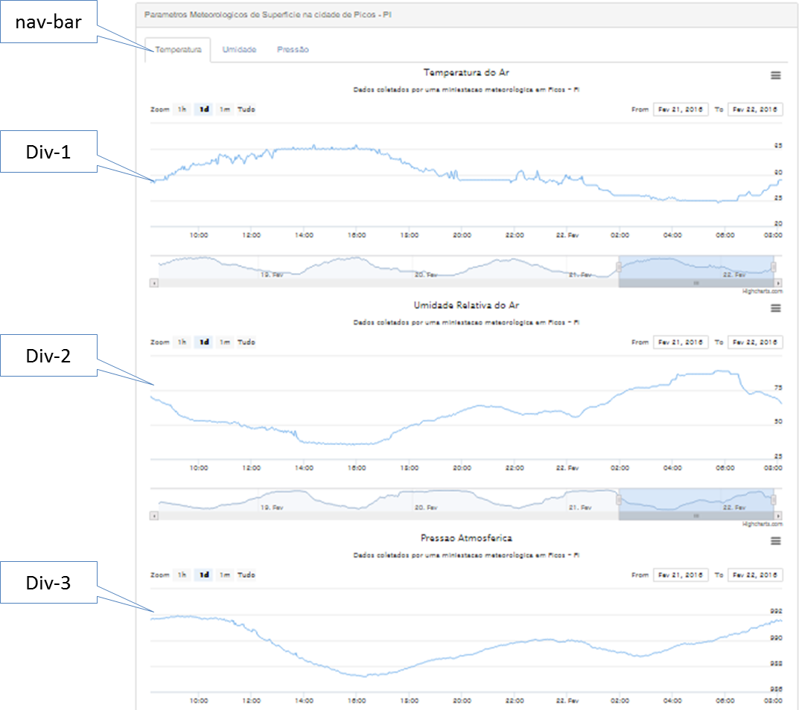Select the Temperatura tab
The height and width of the screenshot is (710, 802).
(x=178, y=50)
